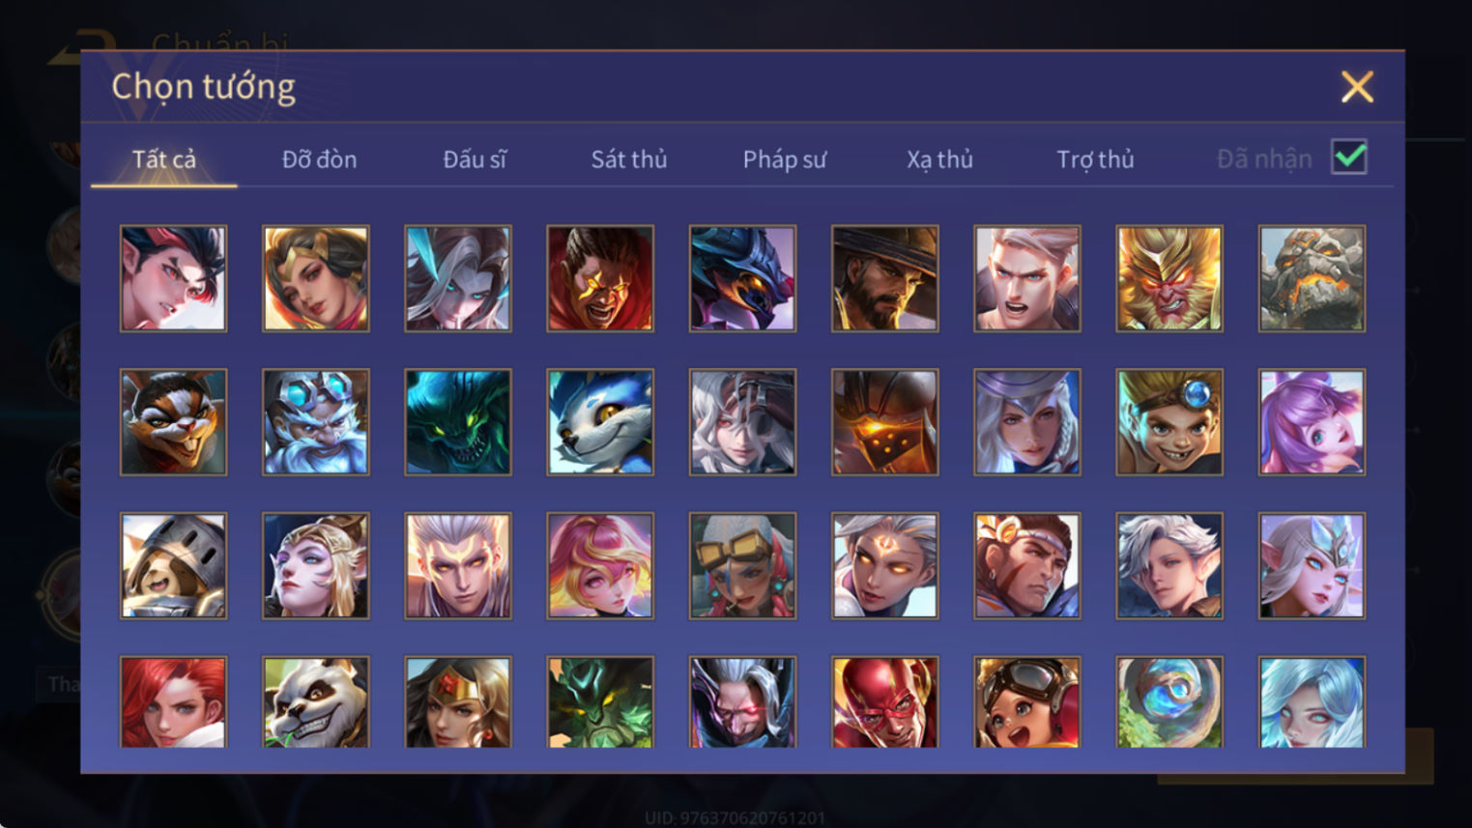Choose the rock golem hero portrait
The width and height of the screenshot is (1472, 828).
pyautogui.click(x=1312, y=279)
